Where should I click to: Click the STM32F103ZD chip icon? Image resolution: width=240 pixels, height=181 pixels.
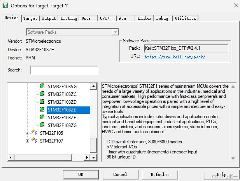click(x=42, y=101)
